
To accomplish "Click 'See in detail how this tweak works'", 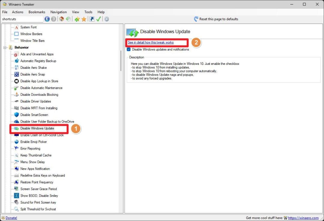I will 151,42.
